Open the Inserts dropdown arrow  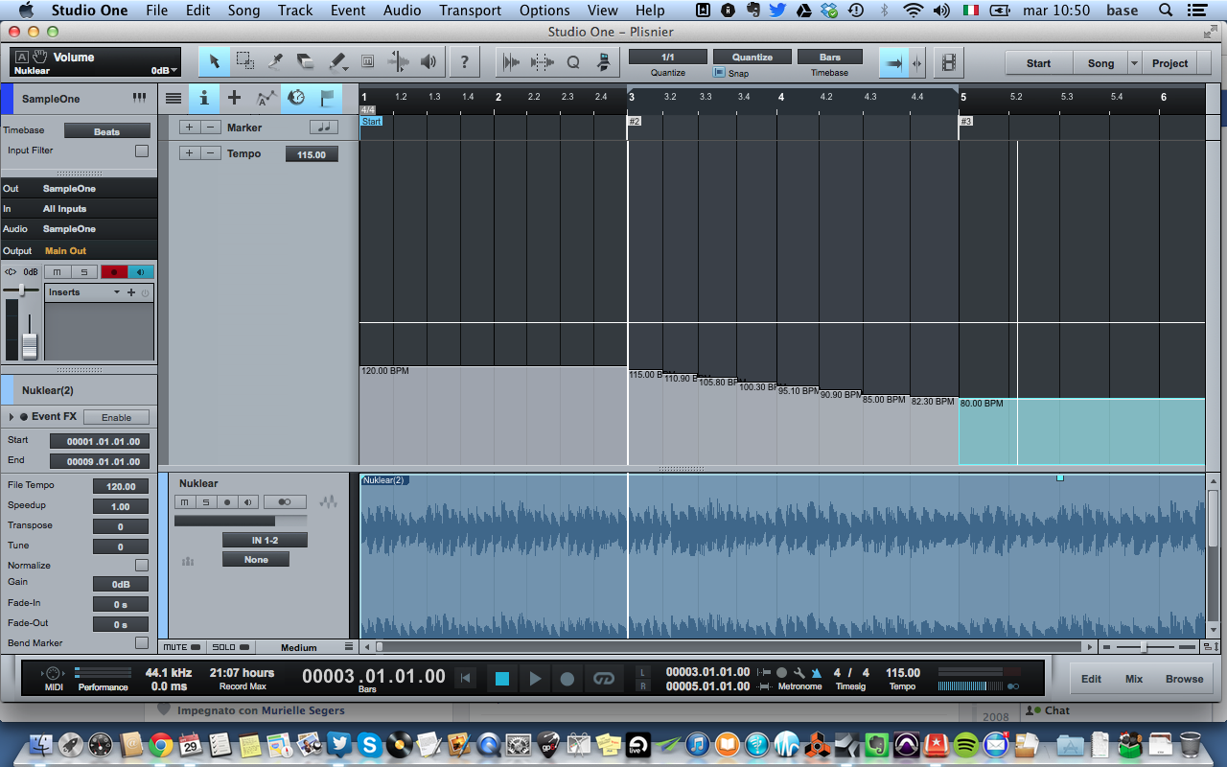117,292
